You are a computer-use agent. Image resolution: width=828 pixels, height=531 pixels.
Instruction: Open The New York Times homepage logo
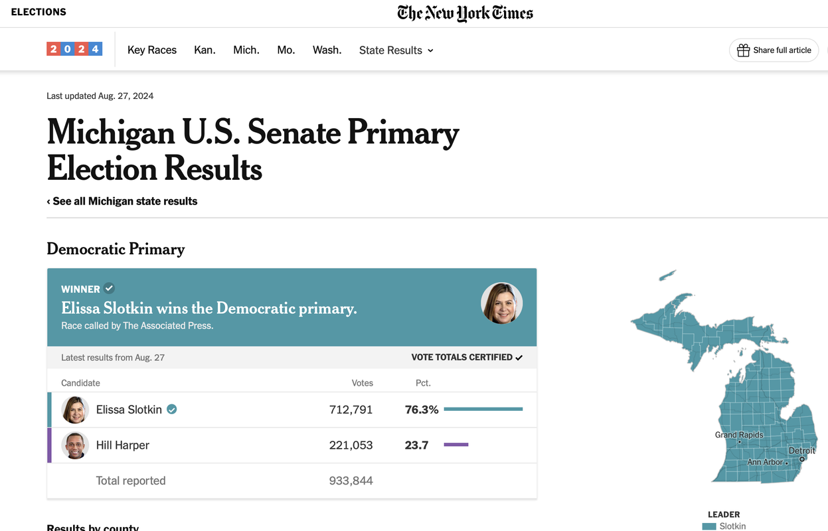pos(465,13)
